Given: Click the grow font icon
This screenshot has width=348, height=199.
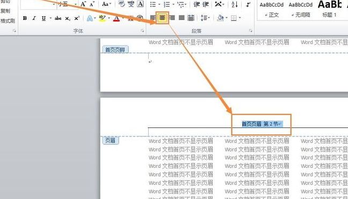Looking at the screenshot, I should pos(83,4).
